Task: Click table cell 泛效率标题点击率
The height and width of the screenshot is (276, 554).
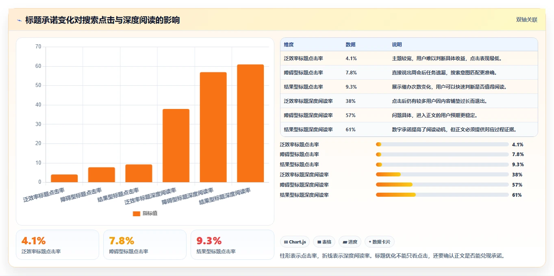Action: [x=304, y=59]
